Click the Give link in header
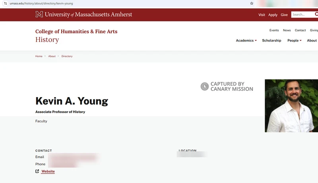Screen dimensions: 318x183 (284, 15)
